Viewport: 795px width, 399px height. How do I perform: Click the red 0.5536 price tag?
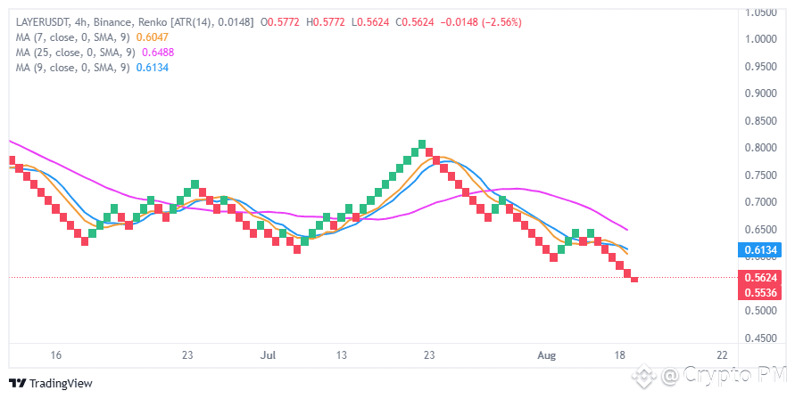coord(760,293)
